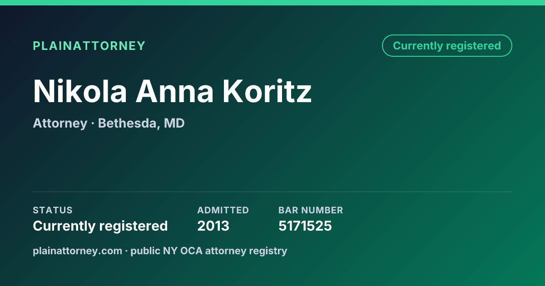Click the Attorney · Bethesda, MD subtitle

pyautogui.click(x=109, y=123)
